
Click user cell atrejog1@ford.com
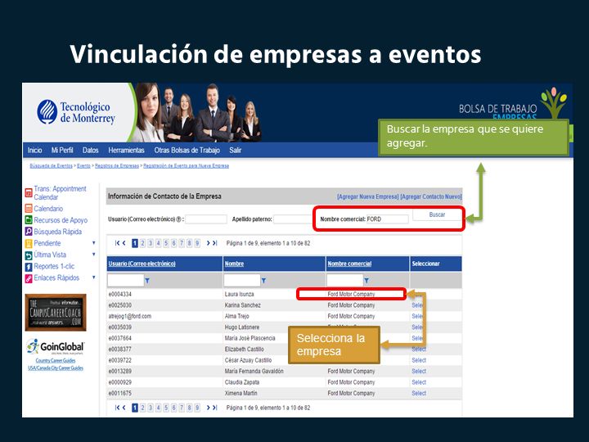pos(130,316)
